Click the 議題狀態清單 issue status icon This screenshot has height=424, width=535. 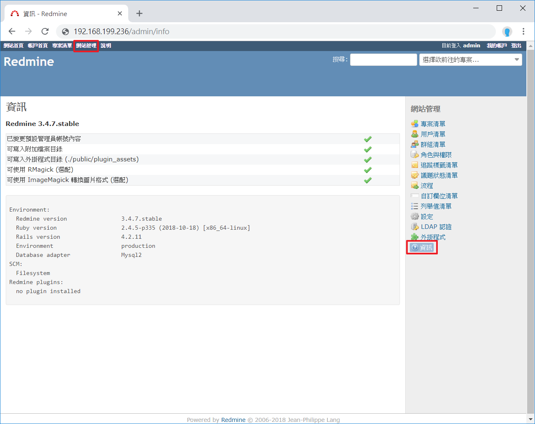415,175
